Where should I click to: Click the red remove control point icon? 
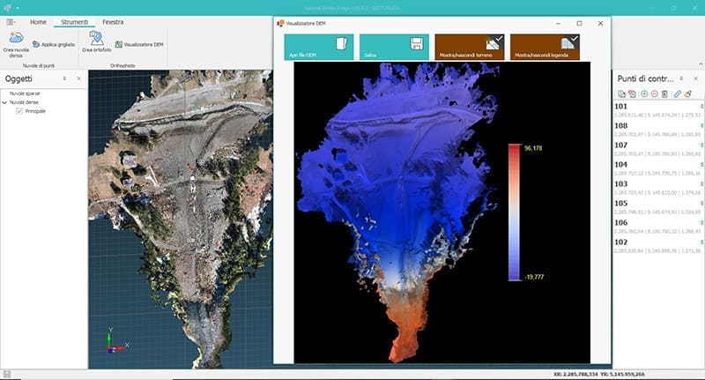[x=655, y=93]
